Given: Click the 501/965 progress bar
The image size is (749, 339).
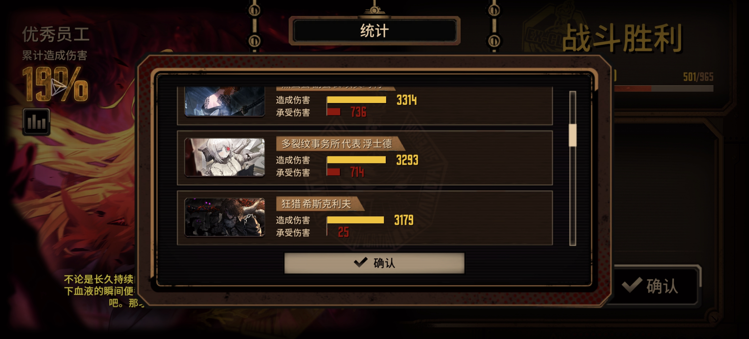Looking at the screenshot, I should tap(664, 89).
